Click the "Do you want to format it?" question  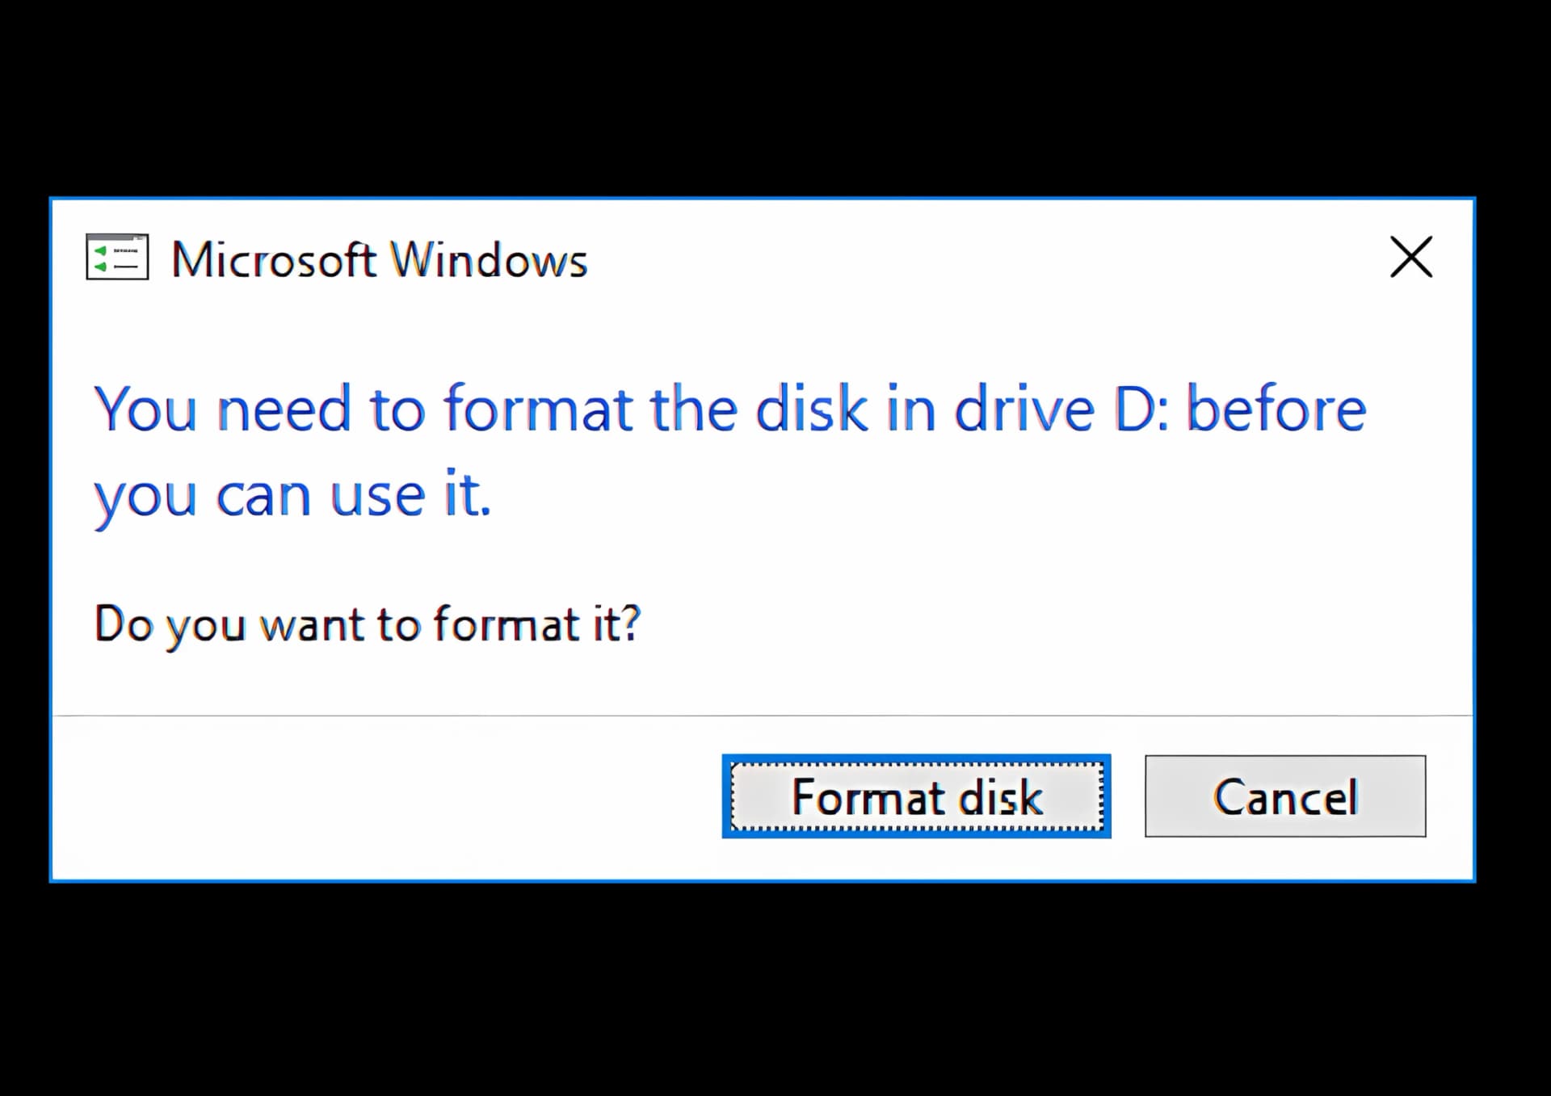click(368, 624)
